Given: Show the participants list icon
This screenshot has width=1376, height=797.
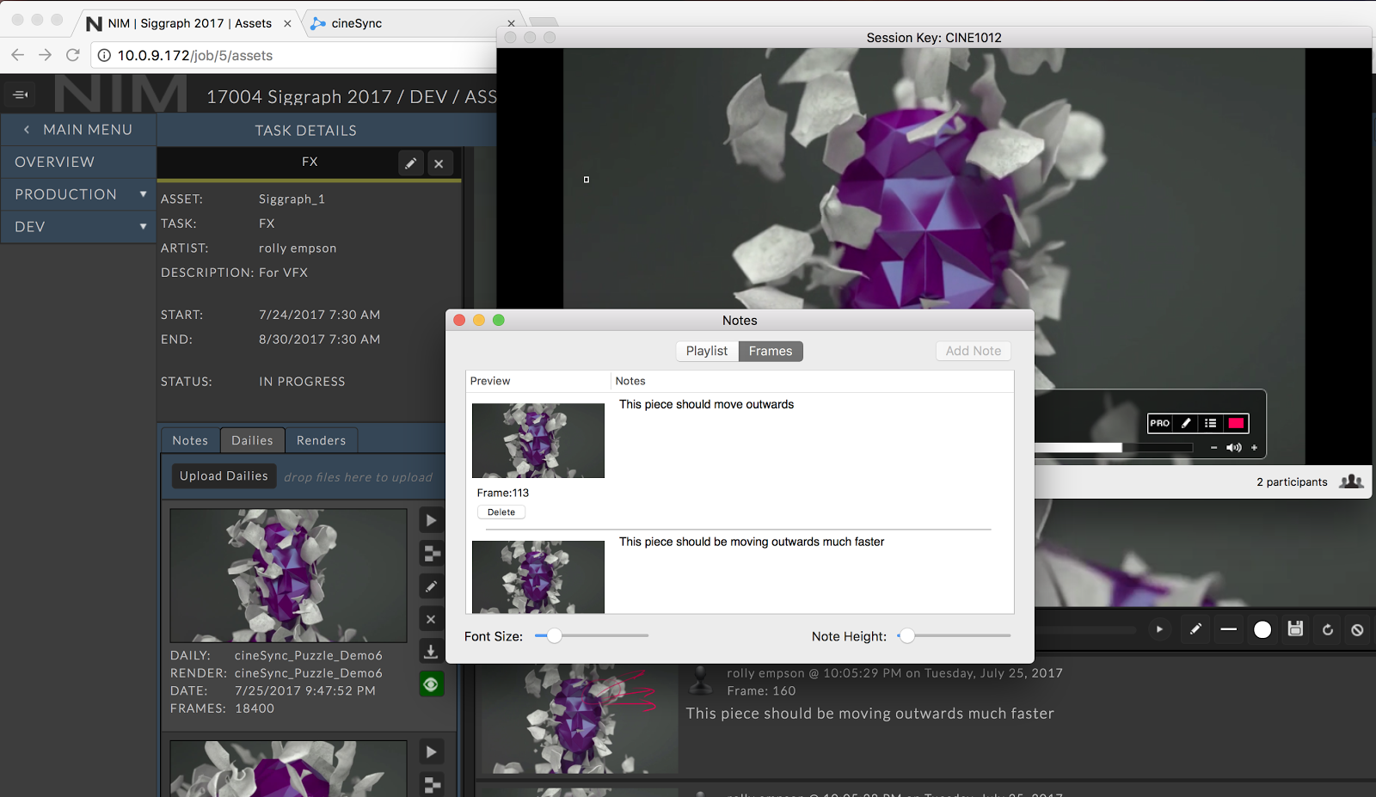Looking at the screenshot, I should coord(1351,481).
